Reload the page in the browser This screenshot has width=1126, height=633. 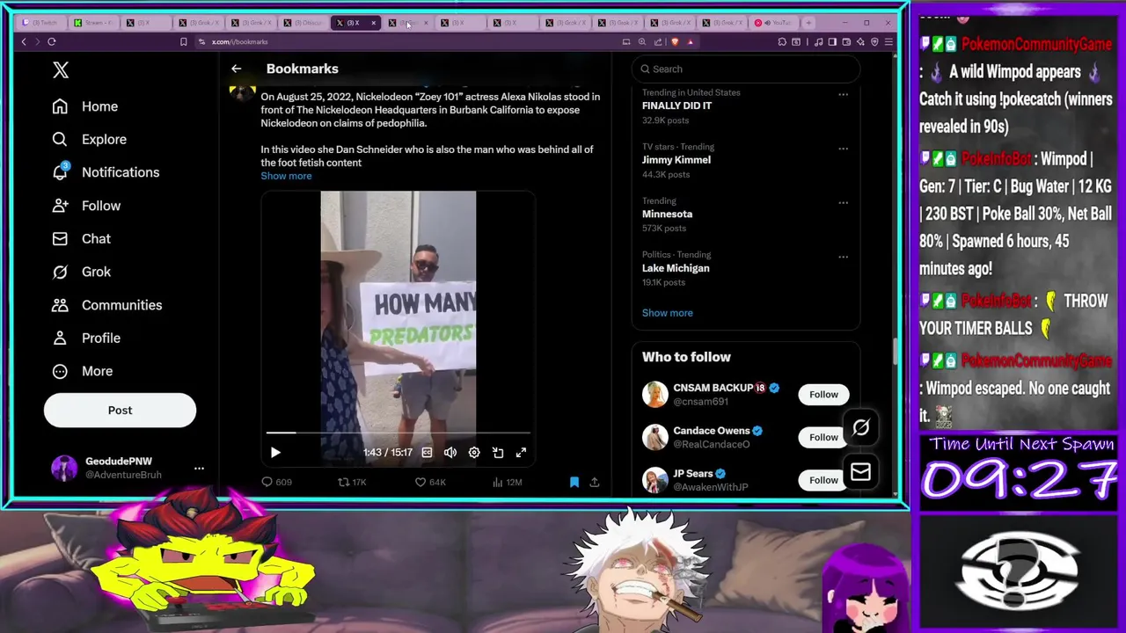click(52, 42)
